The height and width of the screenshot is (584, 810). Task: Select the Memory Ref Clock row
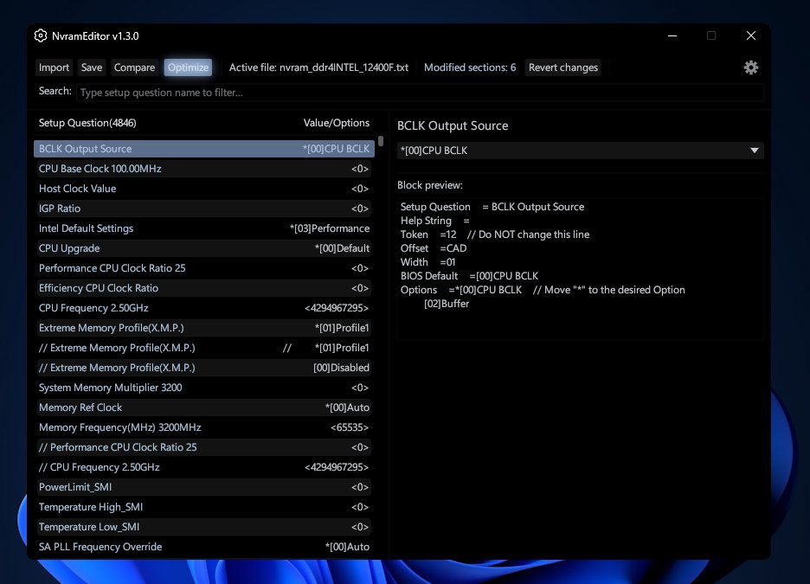point(204,408)
